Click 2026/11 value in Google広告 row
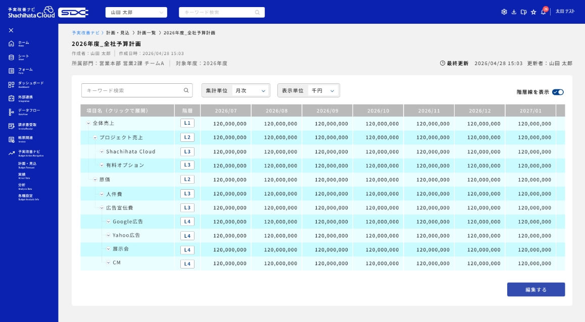Viewport: 585px width, 322px height. [433, 222]
